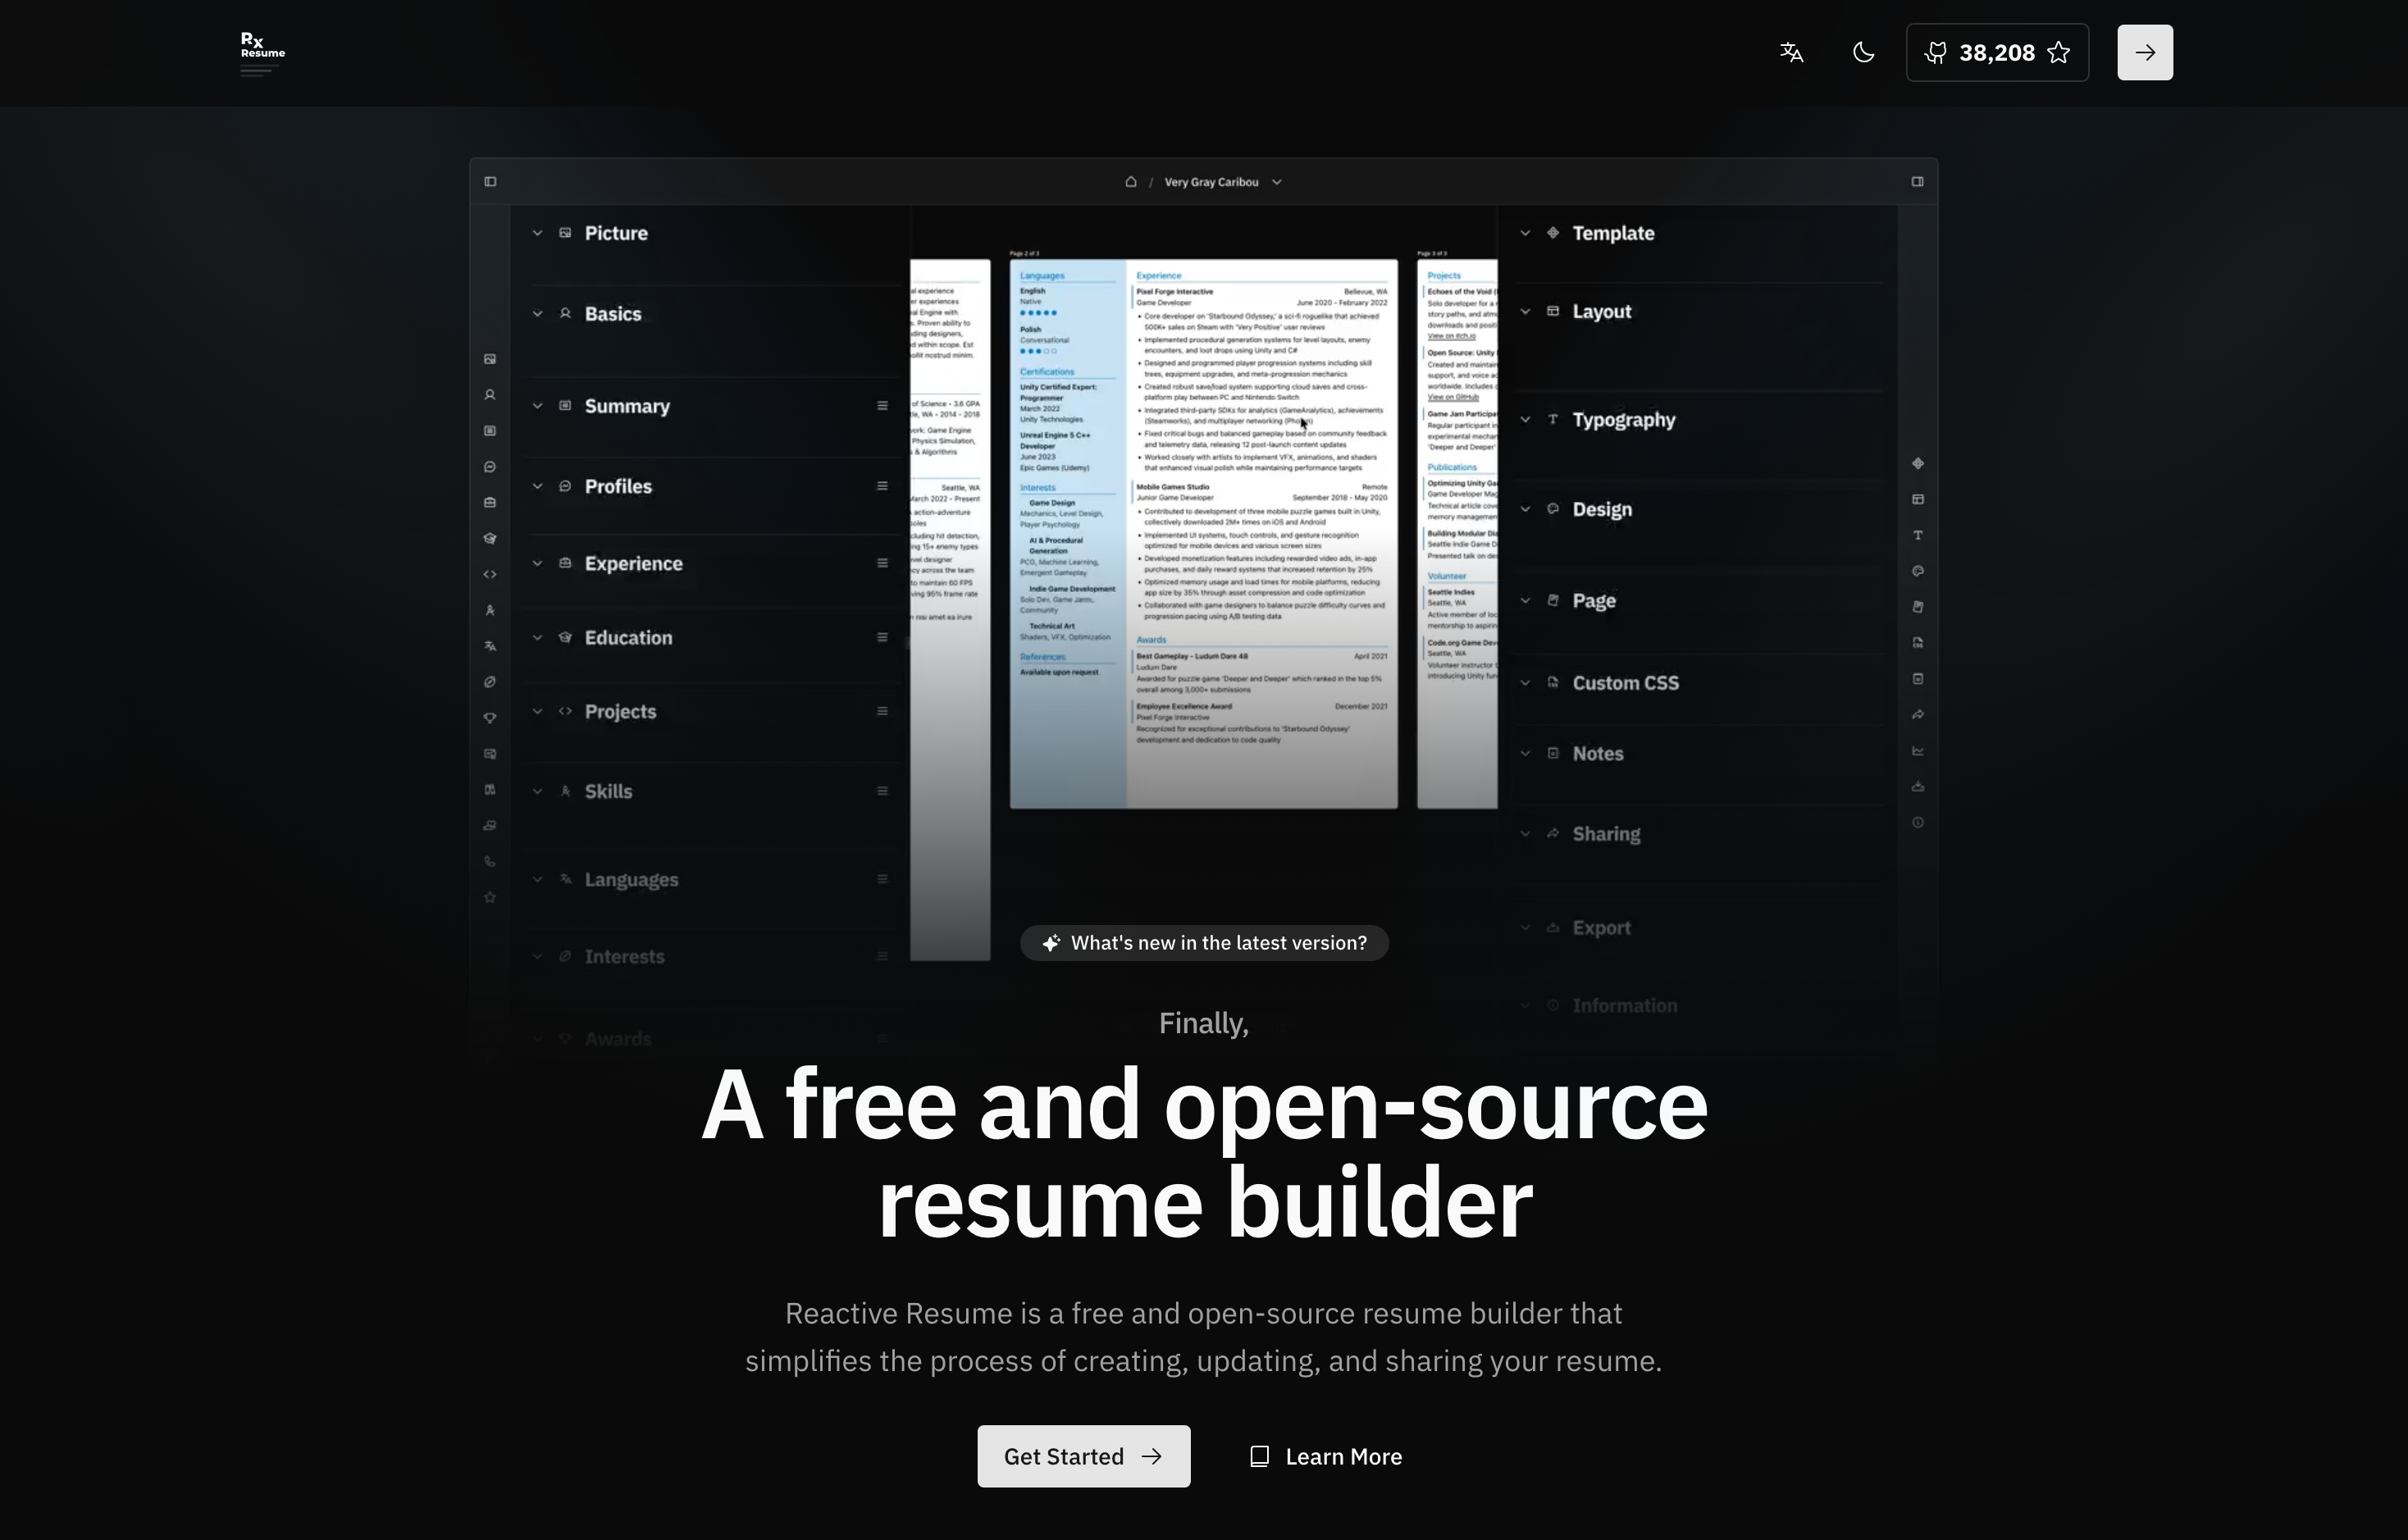
Task: Click the Get Started button
Action: coord(1084,1456)
